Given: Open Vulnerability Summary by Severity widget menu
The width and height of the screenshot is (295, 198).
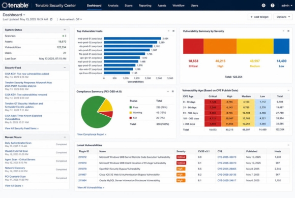Looking at the screenshot, I should (288, 31).
